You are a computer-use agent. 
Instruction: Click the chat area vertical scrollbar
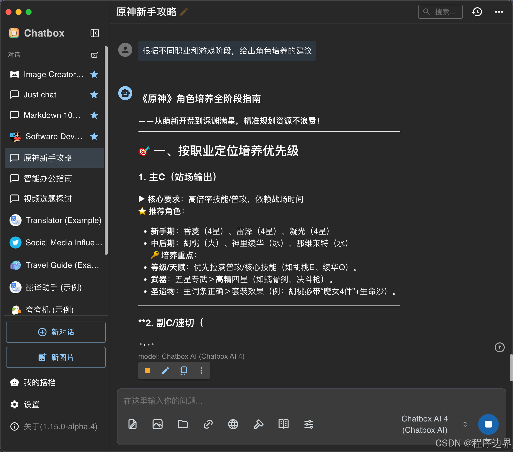click(x=511, y=367)
